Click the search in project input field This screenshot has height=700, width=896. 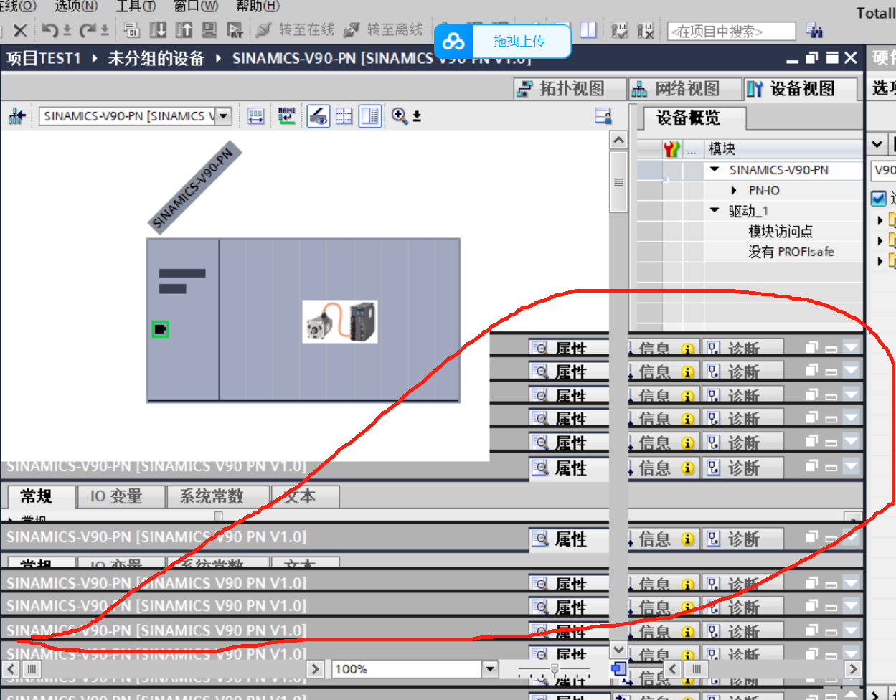(730, 32)
